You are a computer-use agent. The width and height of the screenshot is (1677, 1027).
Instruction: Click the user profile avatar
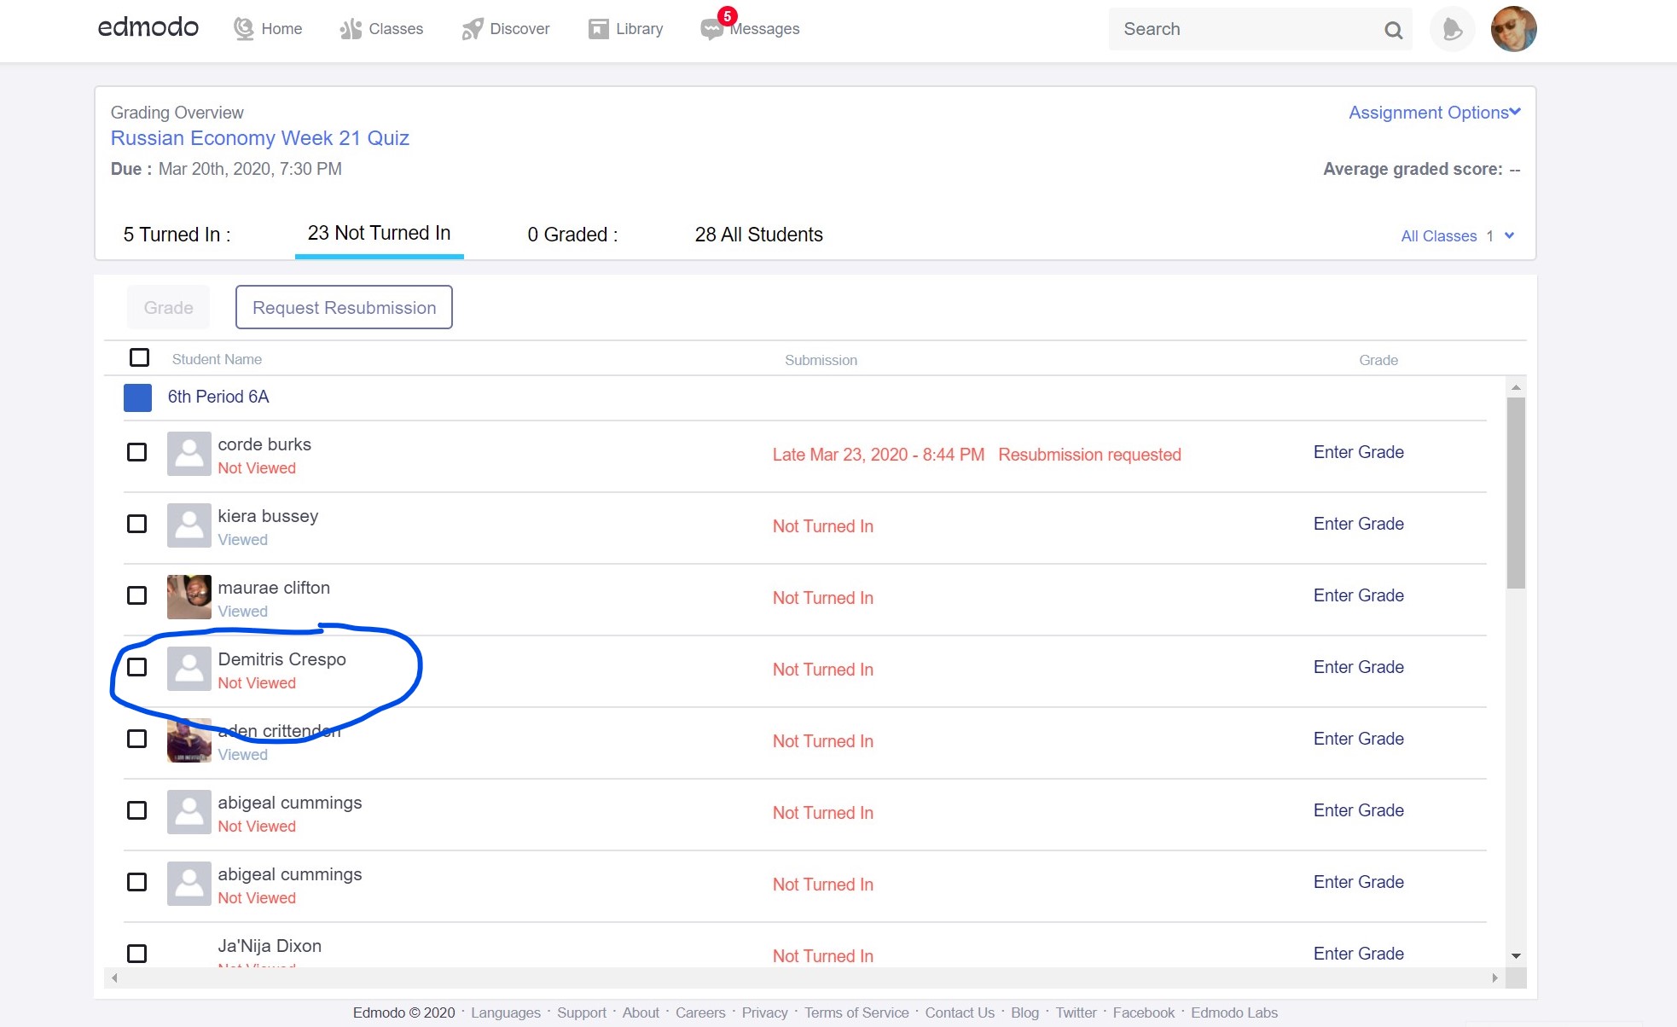tap(1513, 29)
